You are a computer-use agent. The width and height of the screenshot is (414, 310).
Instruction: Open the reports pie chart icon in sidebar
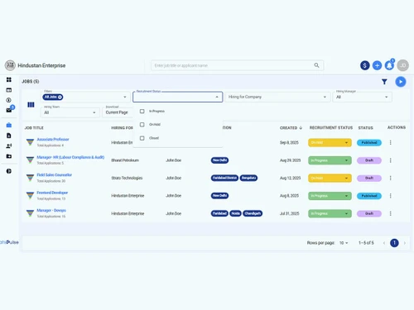point(9,171)
